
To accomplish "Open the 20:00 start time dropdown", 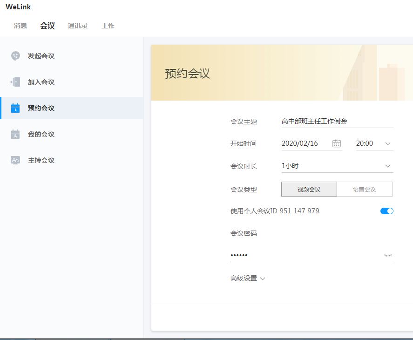I will click(374, 143).
